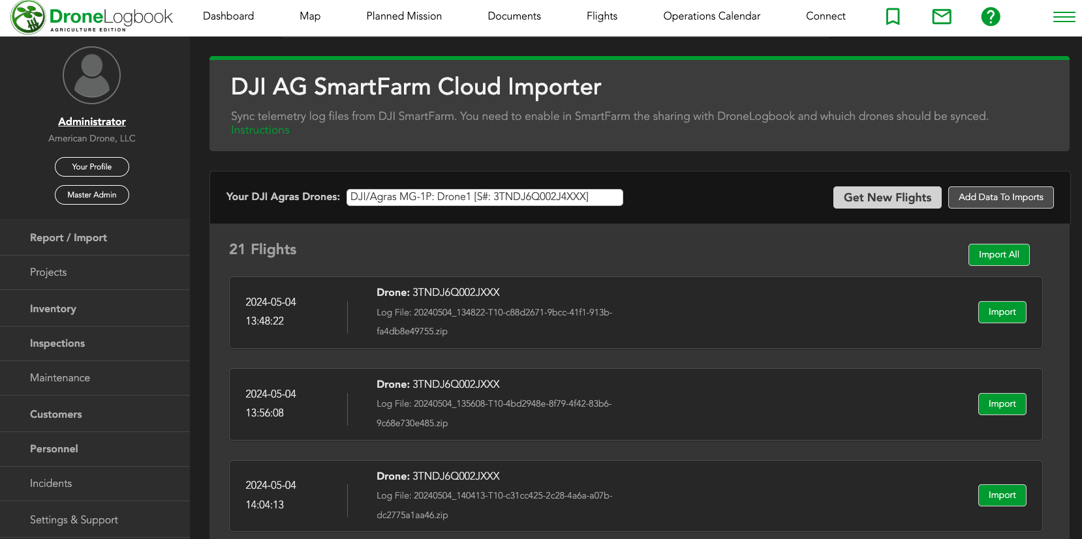This screenshot has height=539, width=1082.
Task: Open Your Profile button
Action: (92, 167)
